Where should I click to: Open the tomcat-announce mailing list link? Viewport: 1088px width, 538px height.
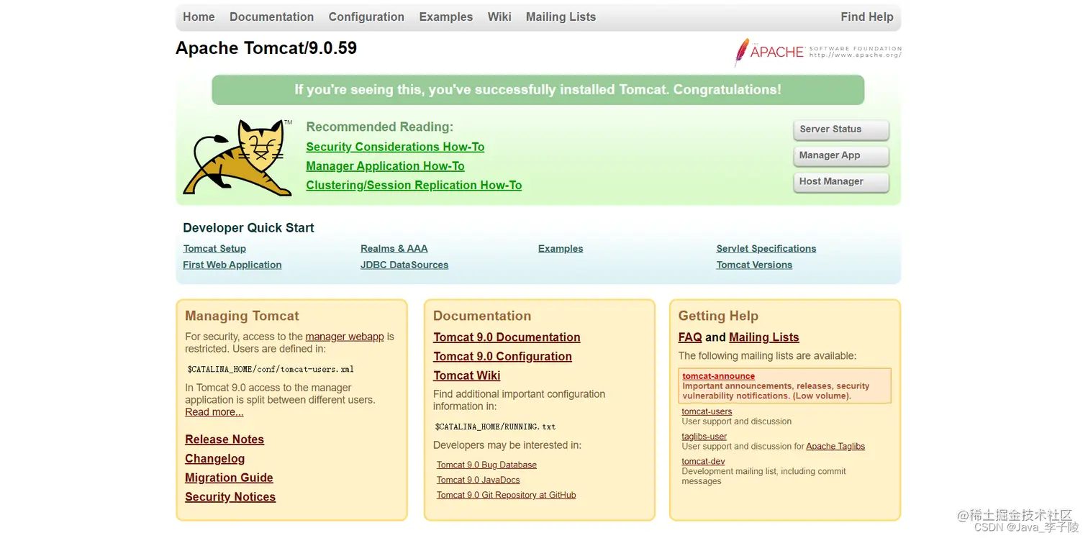tap(718, 376)
